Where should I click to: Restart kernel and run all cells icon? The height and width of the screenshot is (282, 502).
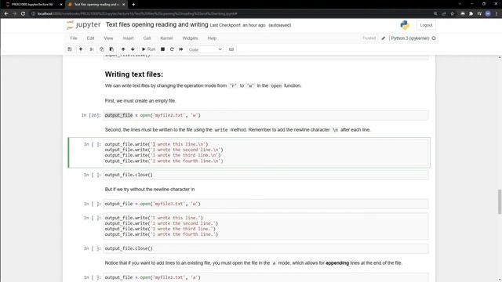(181, 49)
